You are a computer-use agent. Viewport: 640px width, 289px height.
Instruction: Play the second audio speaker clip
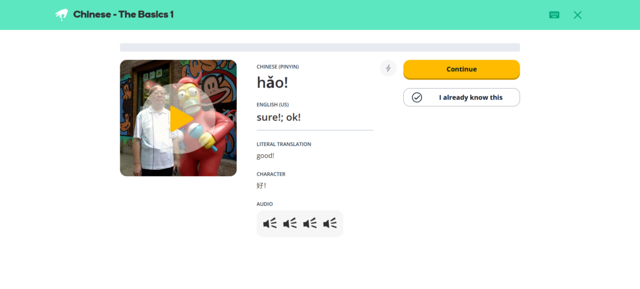point(290,223)
